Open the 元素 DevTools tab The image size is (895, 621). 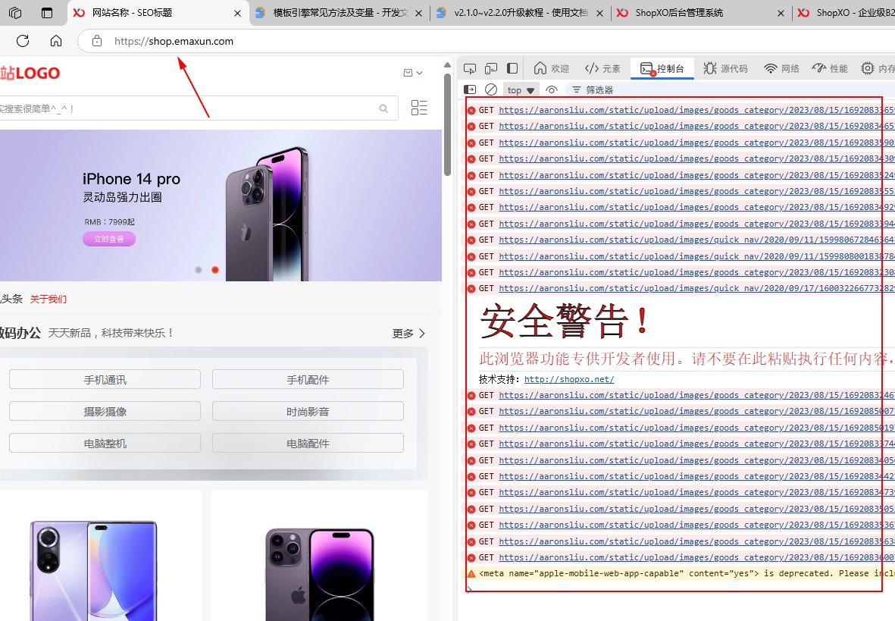tap(602, 68)
